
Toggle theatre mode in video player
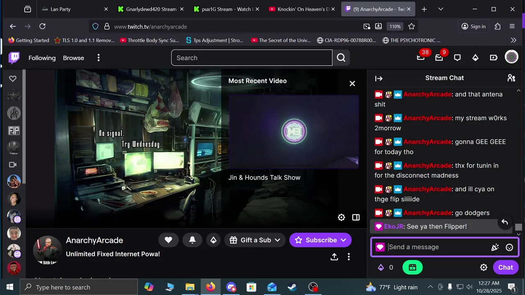point(356,218)
